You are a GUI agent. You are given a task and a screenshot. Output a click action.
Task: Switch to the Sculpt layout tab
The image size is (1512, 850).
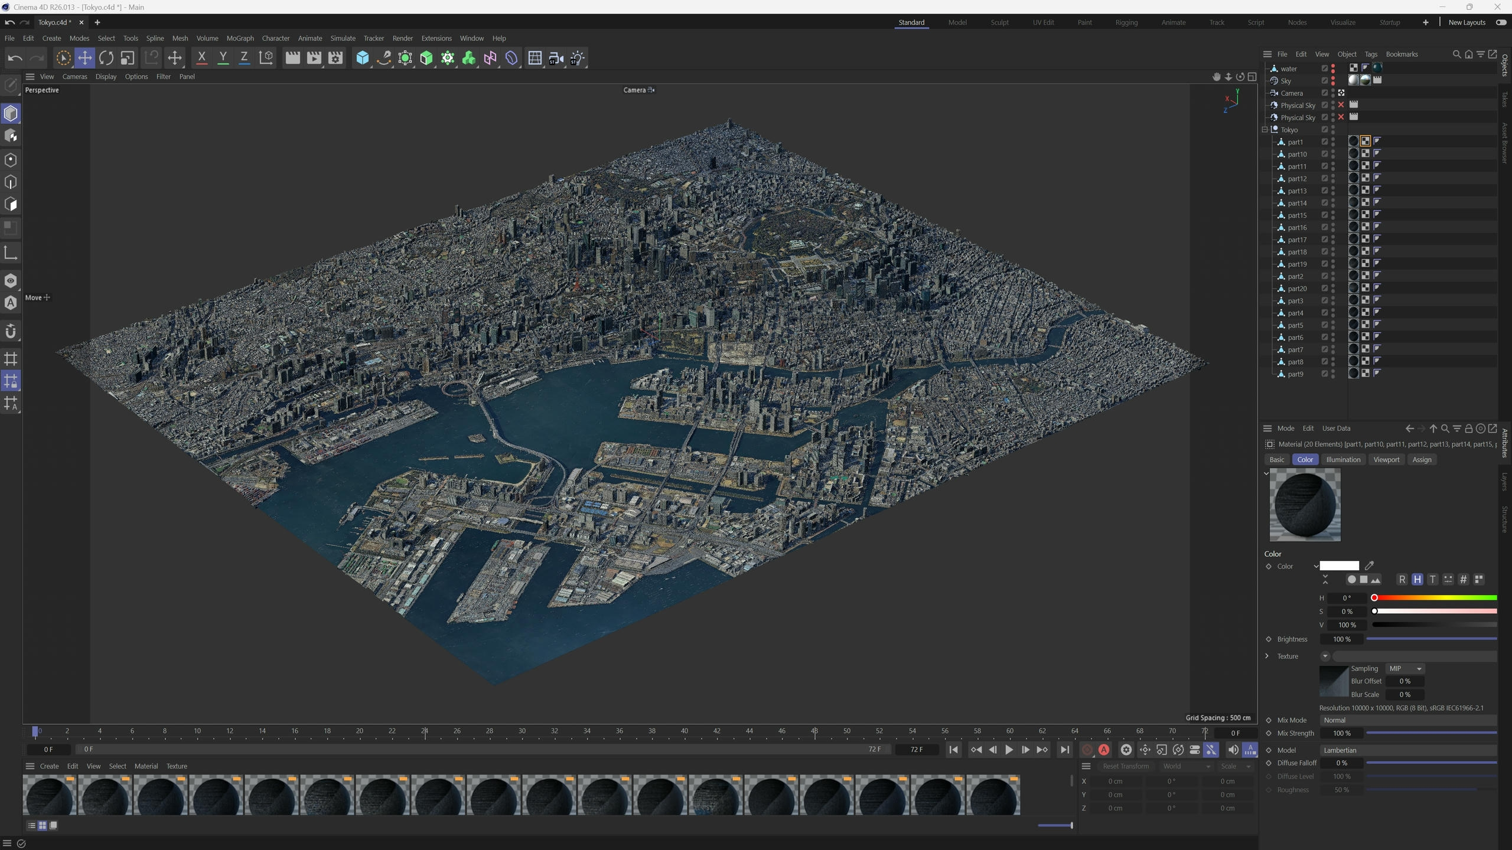[999, 22]
